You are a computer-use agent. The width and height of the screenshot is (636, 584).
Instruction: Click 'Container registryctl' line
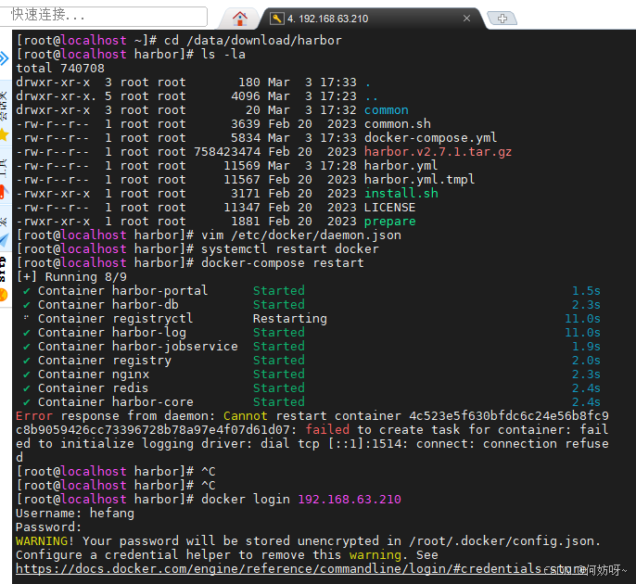[x=116, y=318]
